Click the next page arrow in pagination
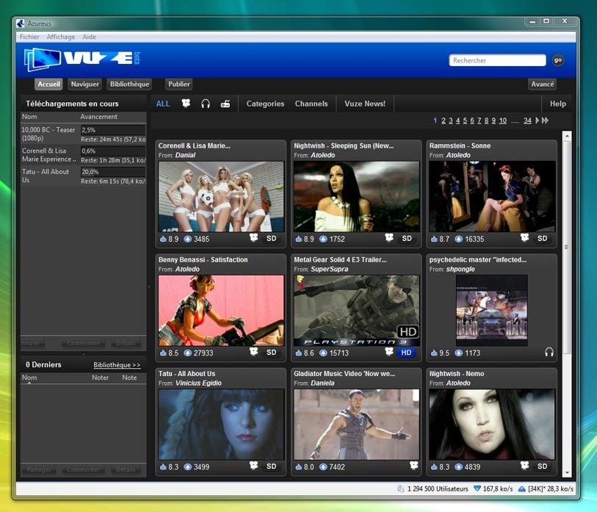 tap(538, 120)
